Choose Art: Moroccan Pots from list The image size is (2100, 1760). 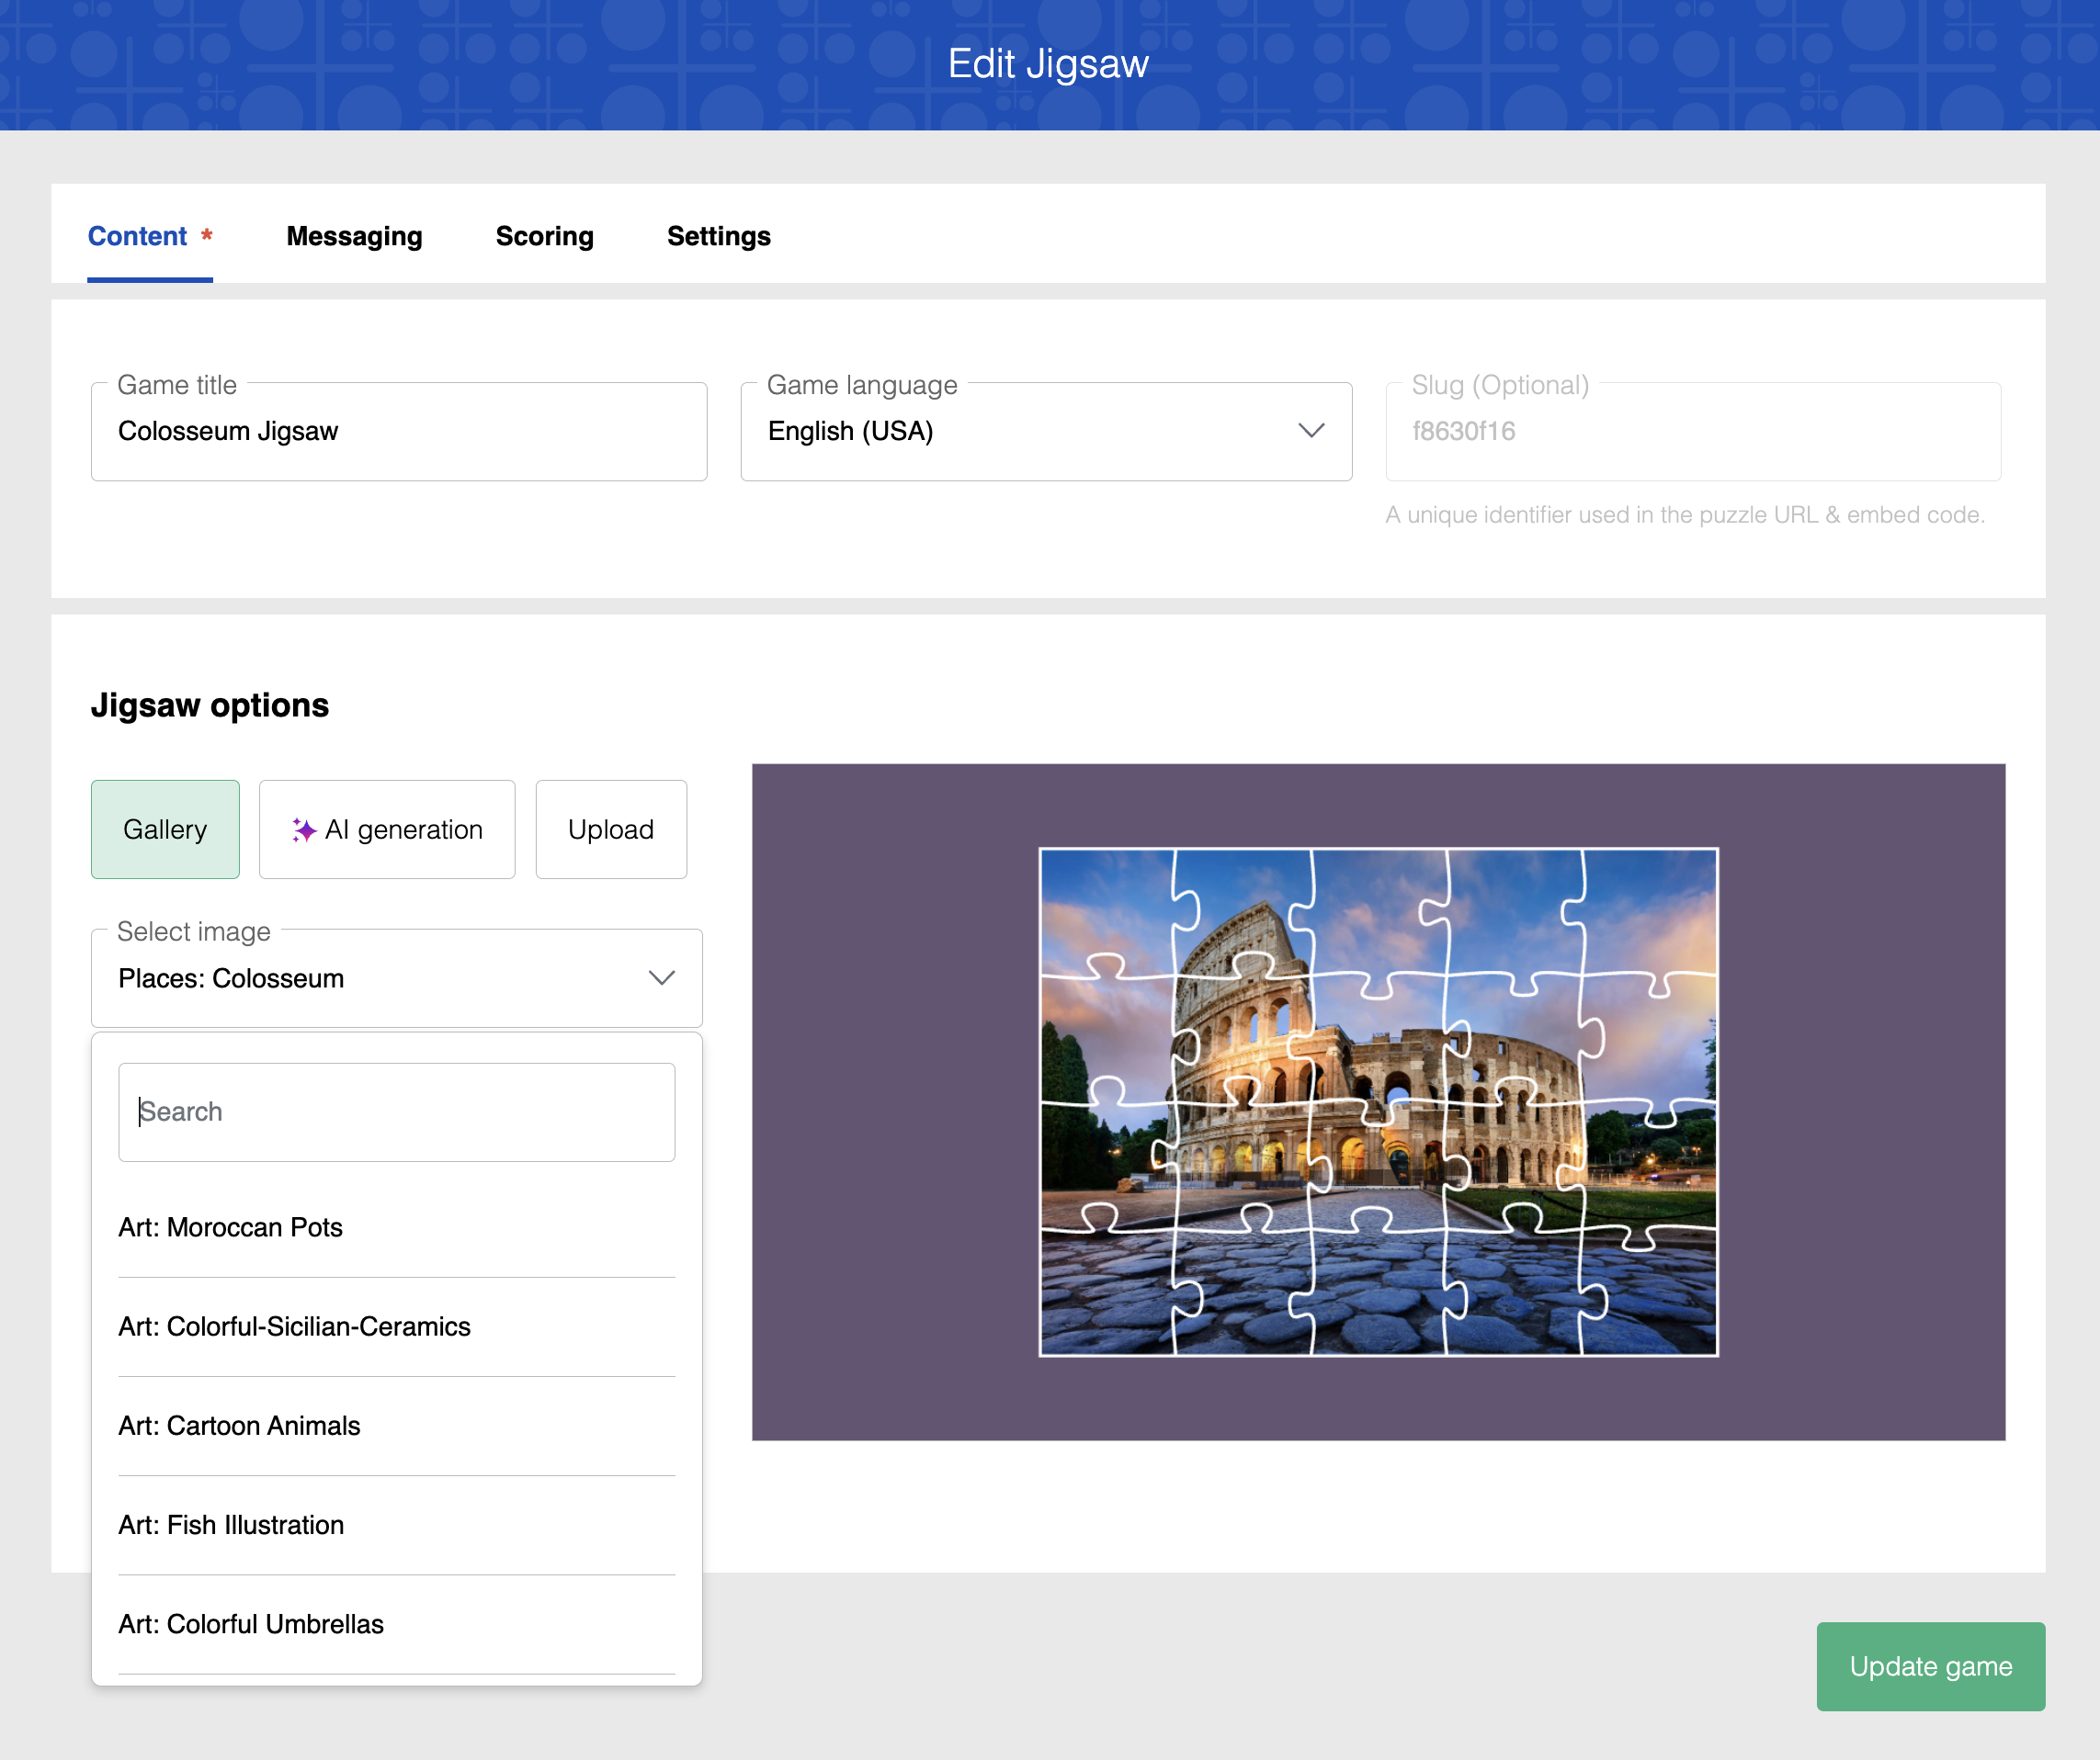pyautogui.click(x=397, y=1226)
